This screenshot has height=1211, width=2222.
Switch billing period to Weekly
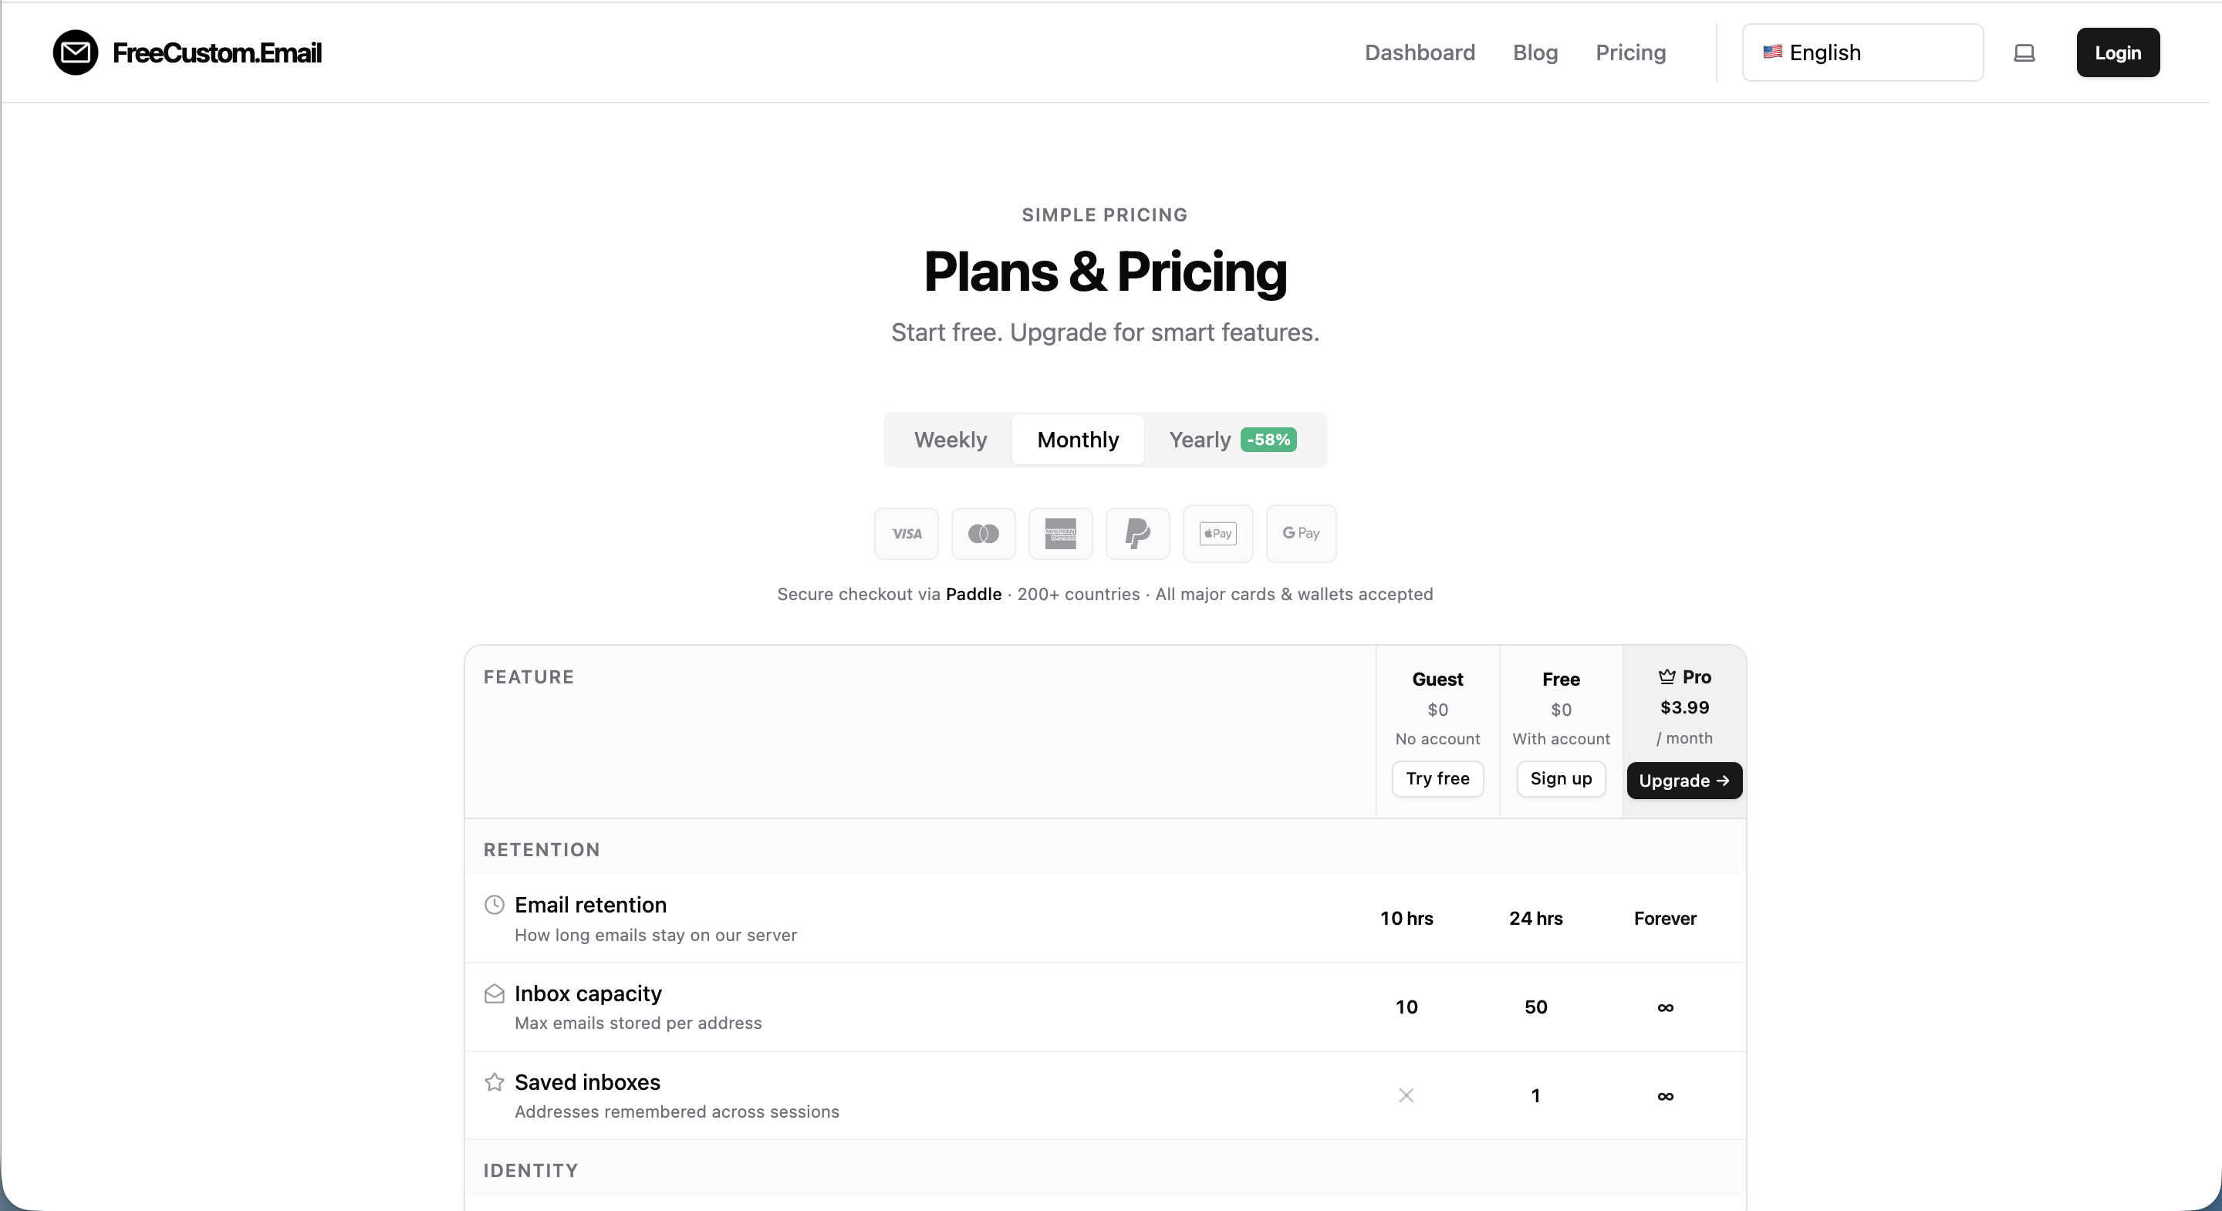point(950,439)
